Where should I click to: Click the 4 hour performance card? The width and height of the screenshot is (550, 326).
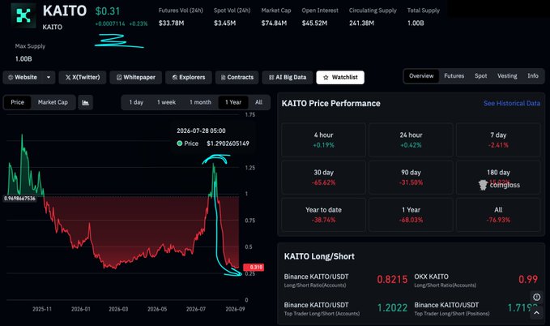pyautogui.click(x=323, y=139)
